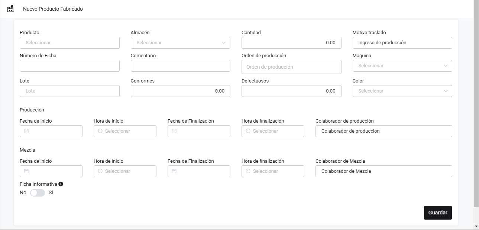Click clock icon in Mezcla Hora de finalización
The width and height of the screenshot is (479, 230).
(248, 171)
